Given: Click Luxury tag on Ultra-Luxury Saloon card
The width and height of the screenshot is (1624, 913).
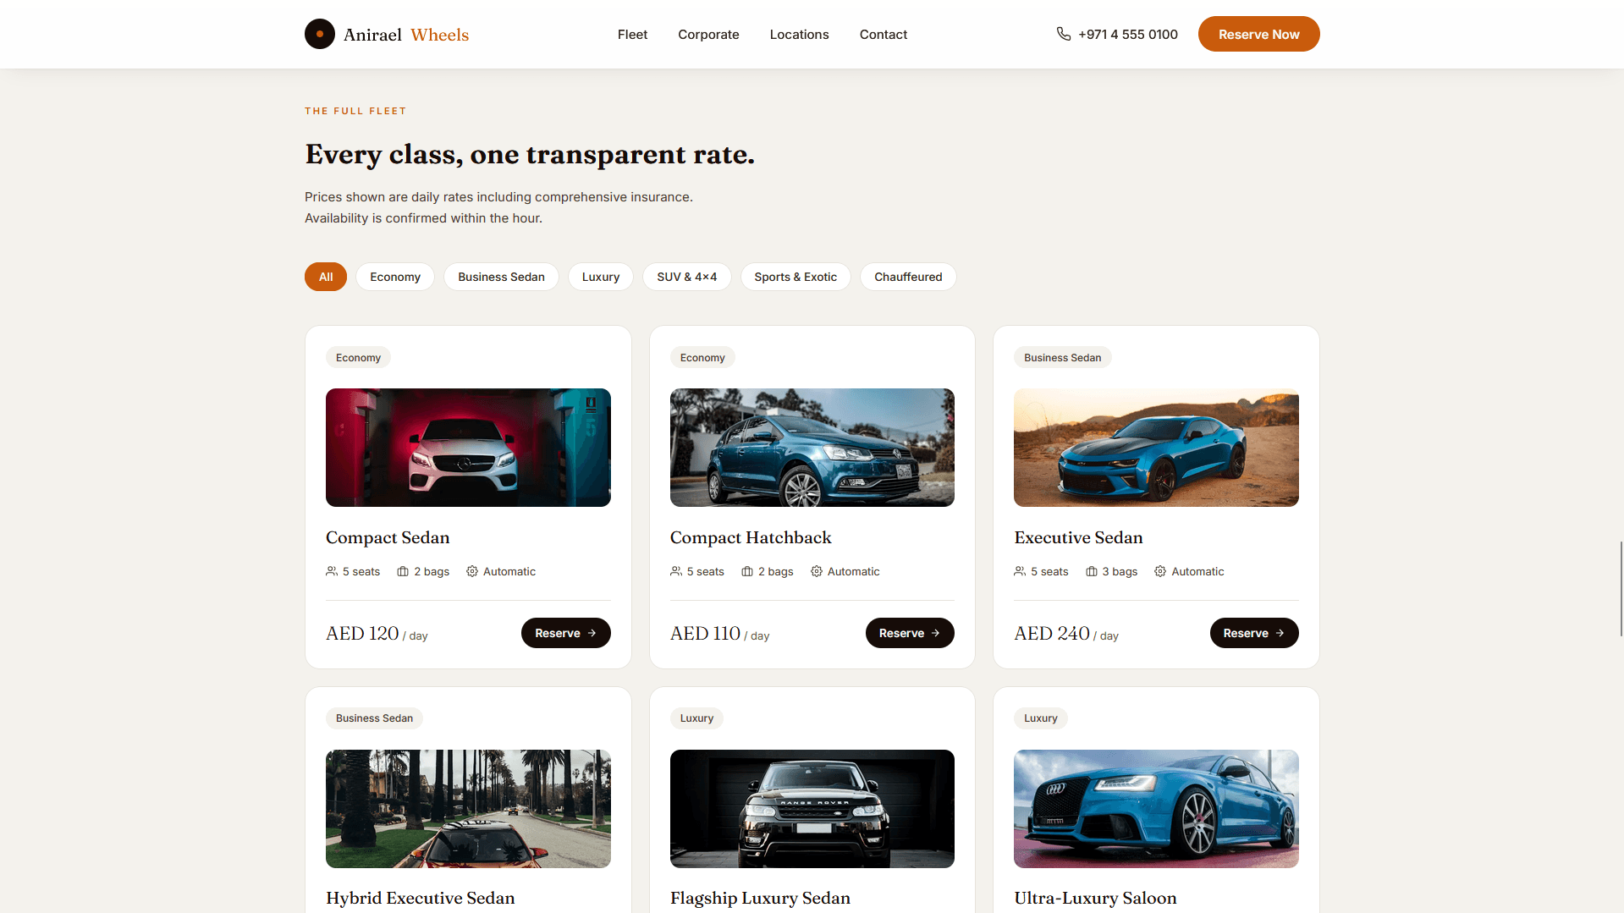Looking at the screenshot, I should [1040, 718].
